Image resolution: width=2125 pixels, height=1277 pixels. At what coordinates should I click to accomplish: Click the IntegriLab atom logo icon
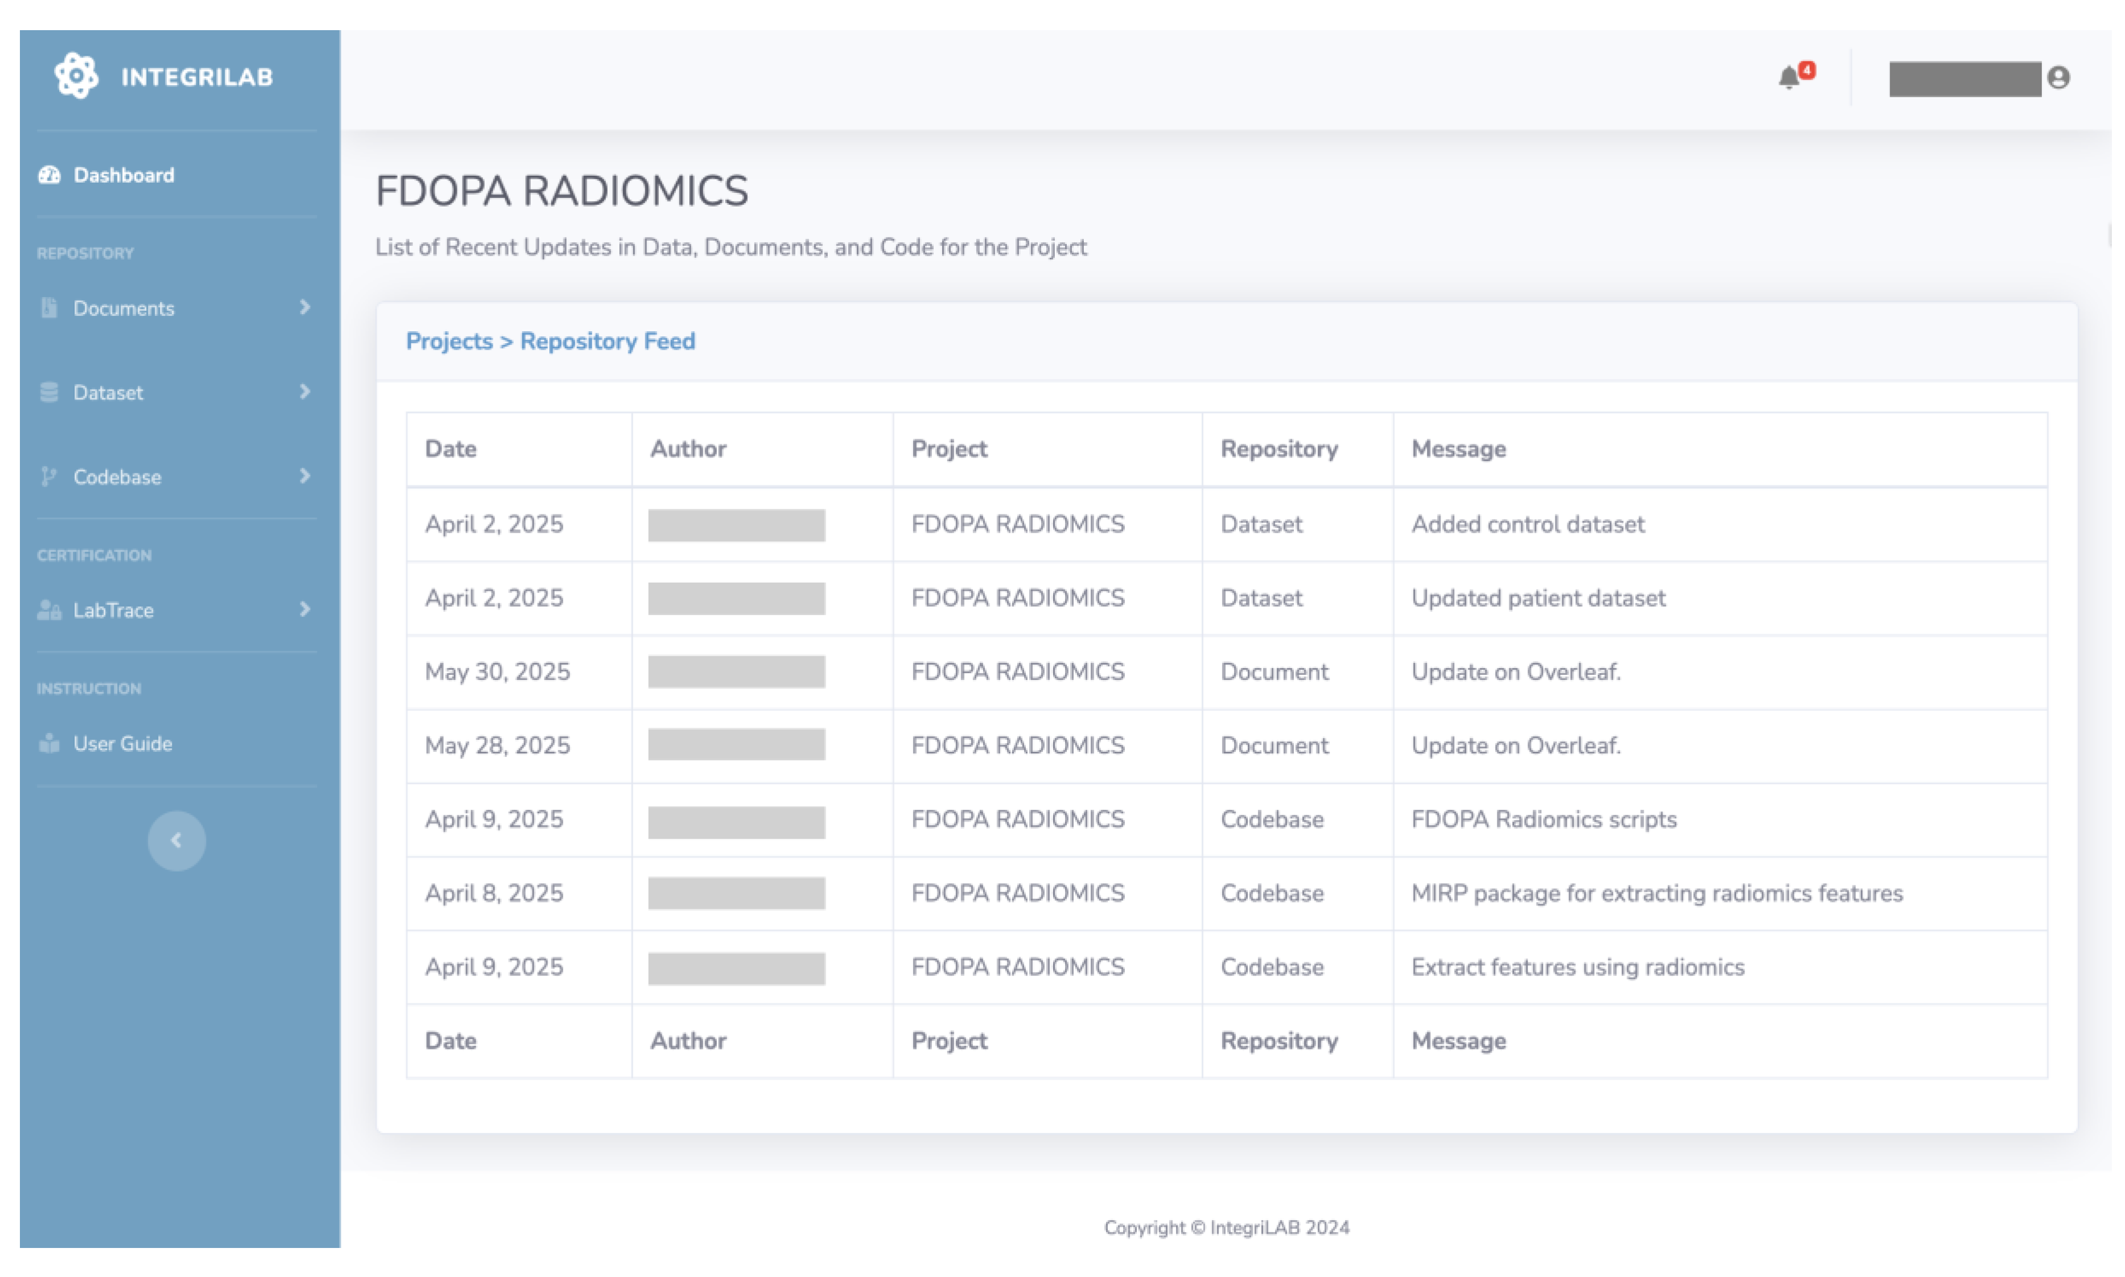tap(76, 76)
